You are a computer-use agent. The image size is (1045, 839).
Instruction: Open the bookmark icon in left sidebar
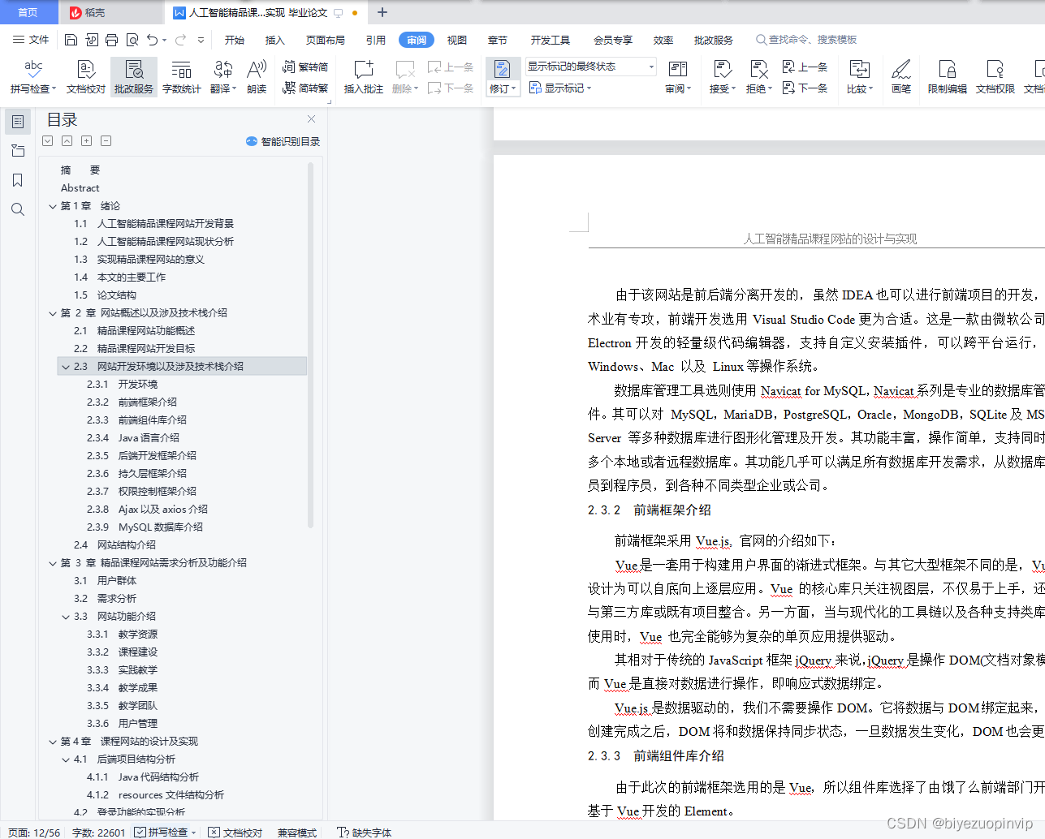coord(18,180)
